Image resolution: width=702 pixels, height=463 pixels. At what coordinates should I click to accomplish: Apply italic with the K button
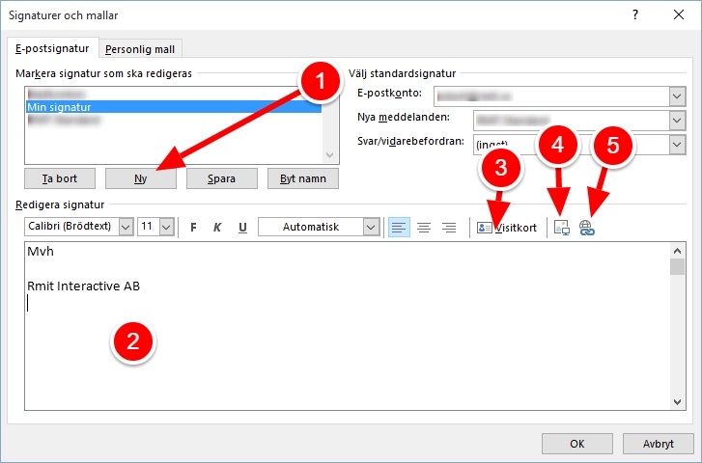[x=217, y=228]
